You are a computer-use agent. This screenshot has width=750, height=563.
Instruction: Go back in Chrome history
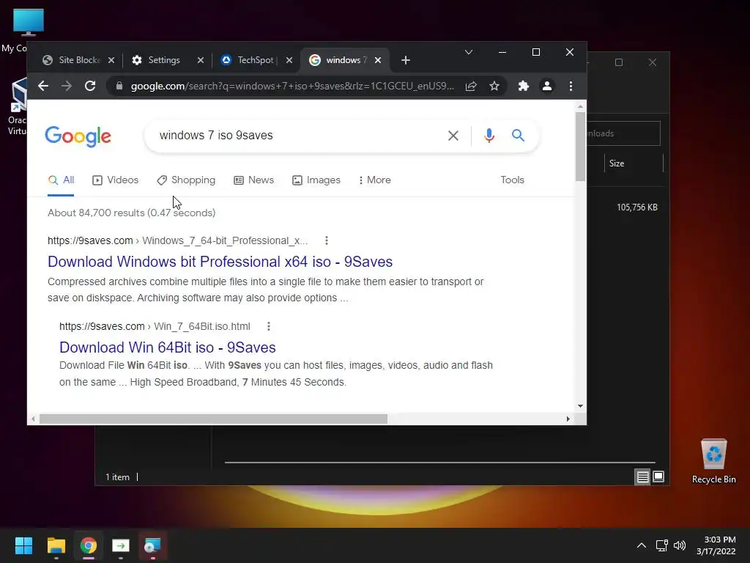tap(43, 87)
